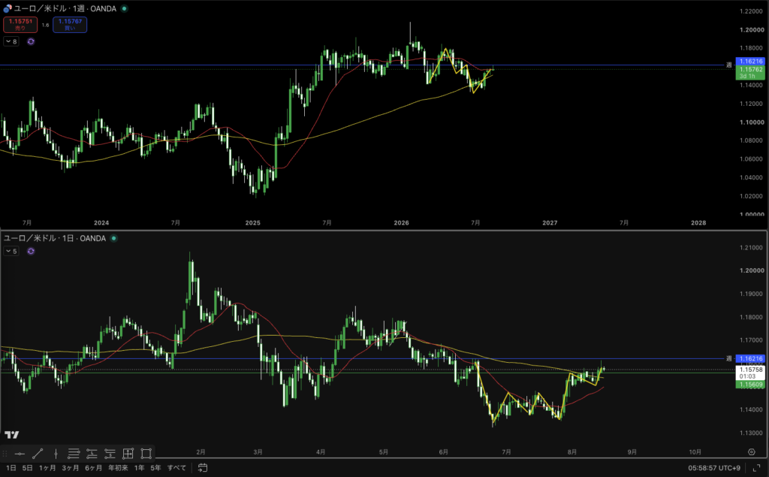Select the vertical line drawing tool
Viewport: 769px width, 477px height.
(x=56, y=454)
